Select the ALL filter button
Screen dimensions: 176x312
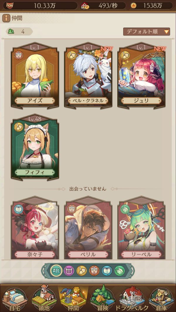56,271
